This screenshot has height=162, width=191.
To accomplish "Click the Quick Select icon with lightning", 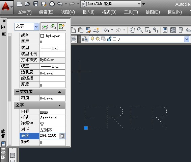I will 62,26.
